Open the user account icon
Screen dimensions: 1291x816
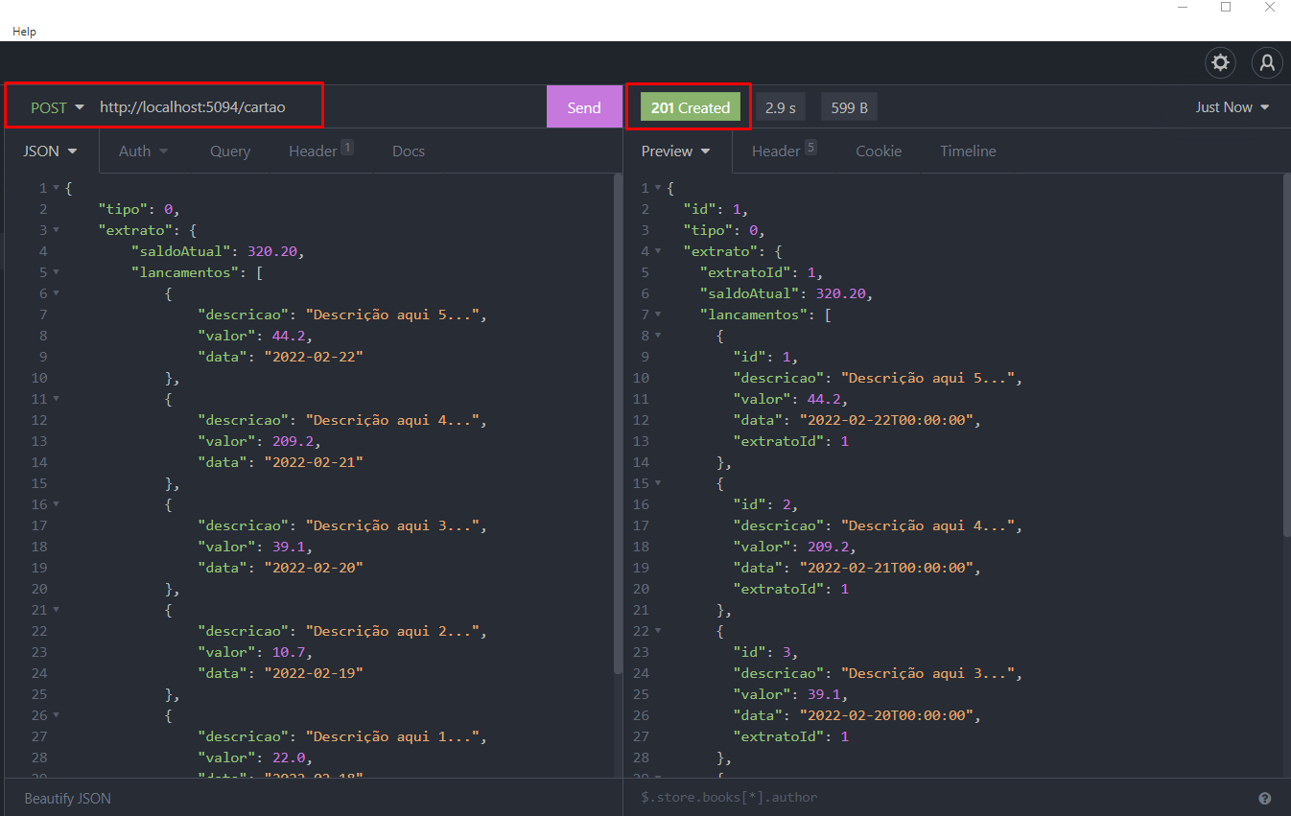(x=1267, y=63)
